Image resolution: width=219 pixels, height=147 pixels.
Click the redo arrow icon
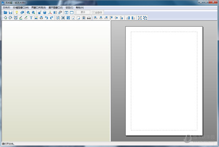(51, 18)
